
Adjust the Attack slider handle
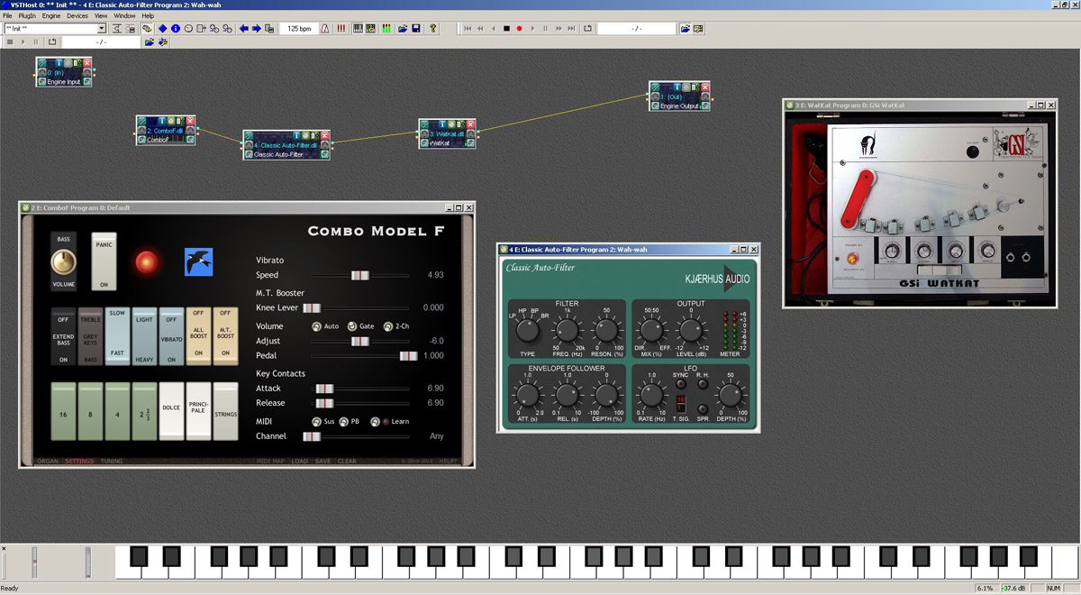point(324,388)
